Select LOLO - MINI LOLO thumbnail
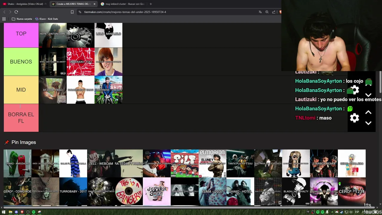382x215 pixels. pyautogui.click(x=108, y=35)
